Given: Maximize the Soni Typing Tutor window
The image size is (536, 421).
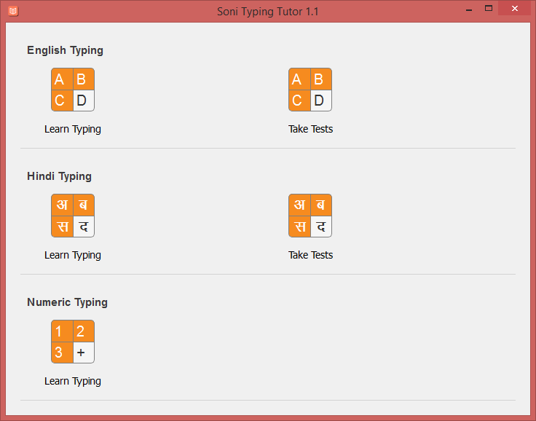Looking at the screenshot, I should tap(489, 9).
